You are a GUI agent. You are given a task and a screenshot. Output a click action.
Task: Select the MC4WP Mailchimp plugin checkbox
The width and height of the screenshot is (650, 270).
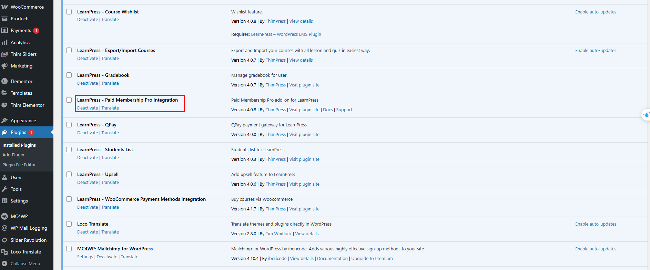(69, 249)
